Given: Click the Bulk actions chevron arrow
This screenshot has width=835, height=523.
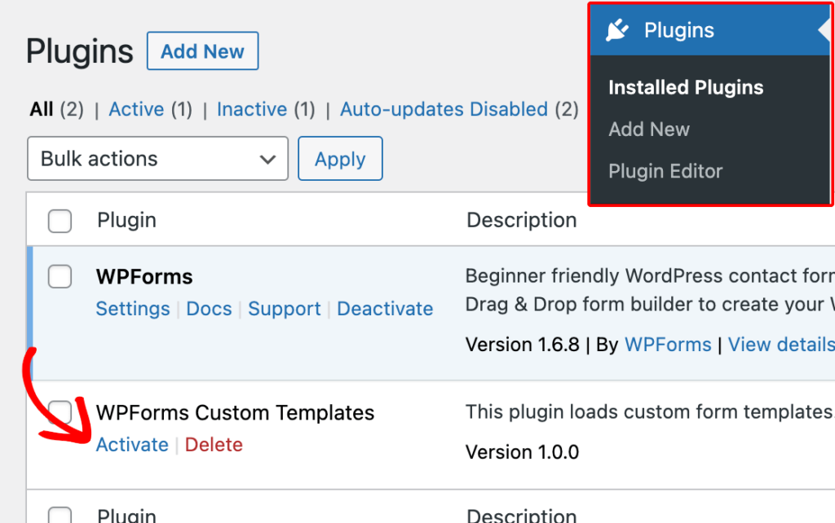Looking at the screenshot, I should [267, 160].
